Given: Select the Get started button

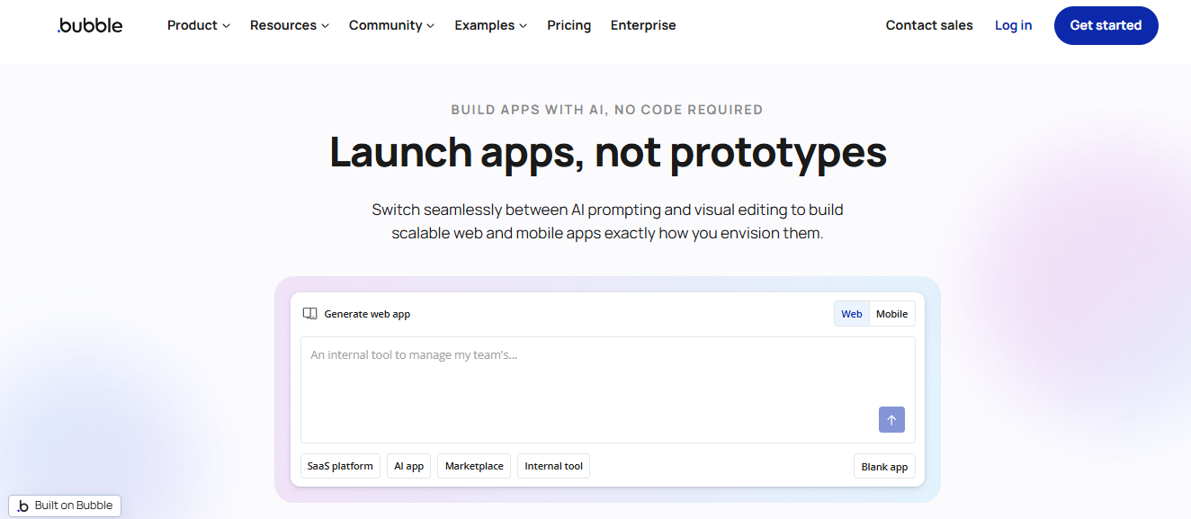Looking at the screenshot, I should click(x=1106, y=25).
